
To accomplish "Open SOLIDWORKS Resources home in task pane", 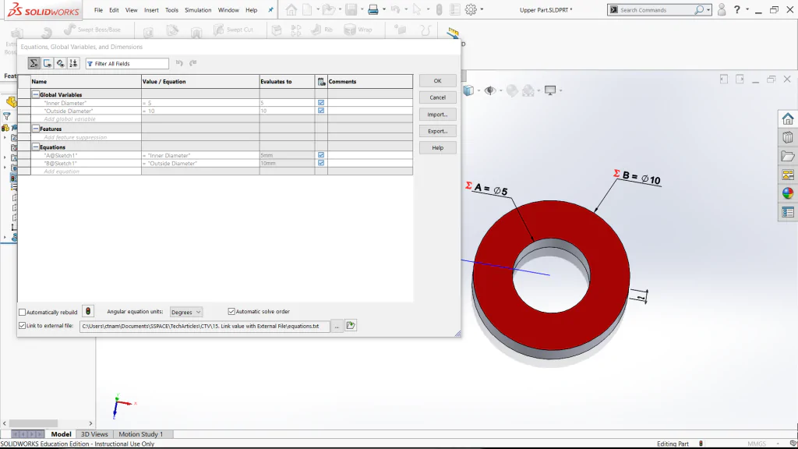I will point(787,118).
